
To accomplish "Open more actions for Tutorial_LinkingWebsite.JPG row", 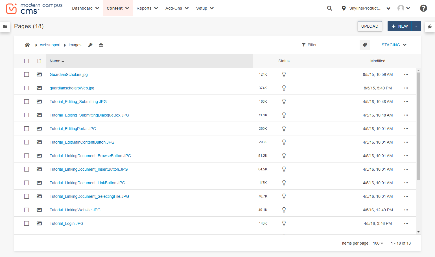I will (x=406, y=210).
